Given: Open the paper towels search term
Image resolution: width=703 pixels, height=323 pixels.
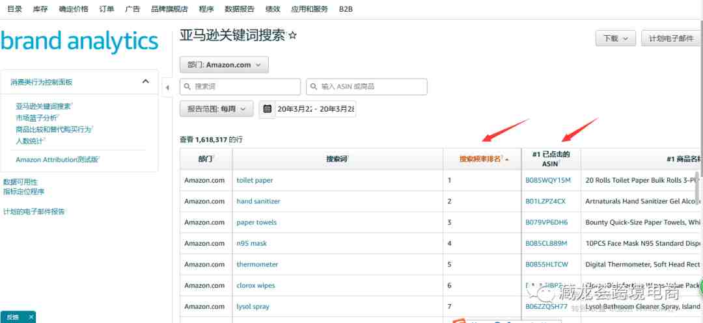Looking at the screenshot, I should pos(256,222).
